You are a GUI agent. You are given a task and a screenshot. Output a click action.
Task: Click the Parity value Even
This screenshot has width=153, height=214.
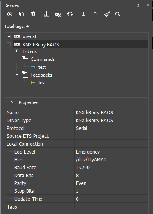click(x=111, y=183)
